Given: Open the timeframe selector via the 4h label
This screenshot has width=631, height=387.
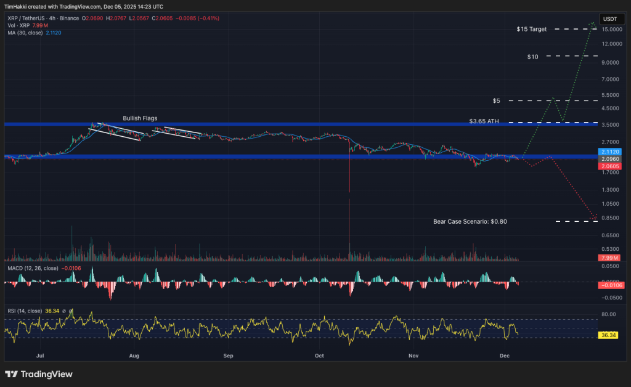Looking at the screenshot, I should (52, 18).
